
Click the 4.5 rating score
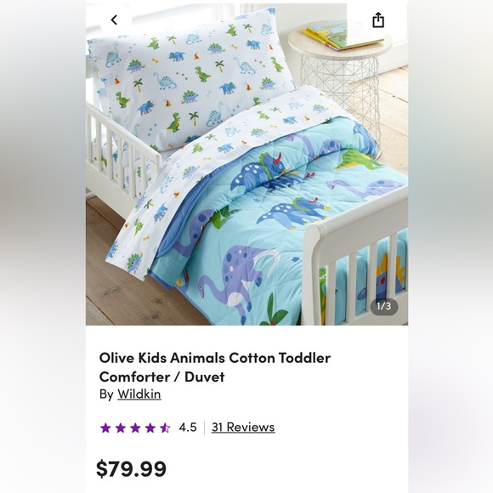tap(188, 428)
